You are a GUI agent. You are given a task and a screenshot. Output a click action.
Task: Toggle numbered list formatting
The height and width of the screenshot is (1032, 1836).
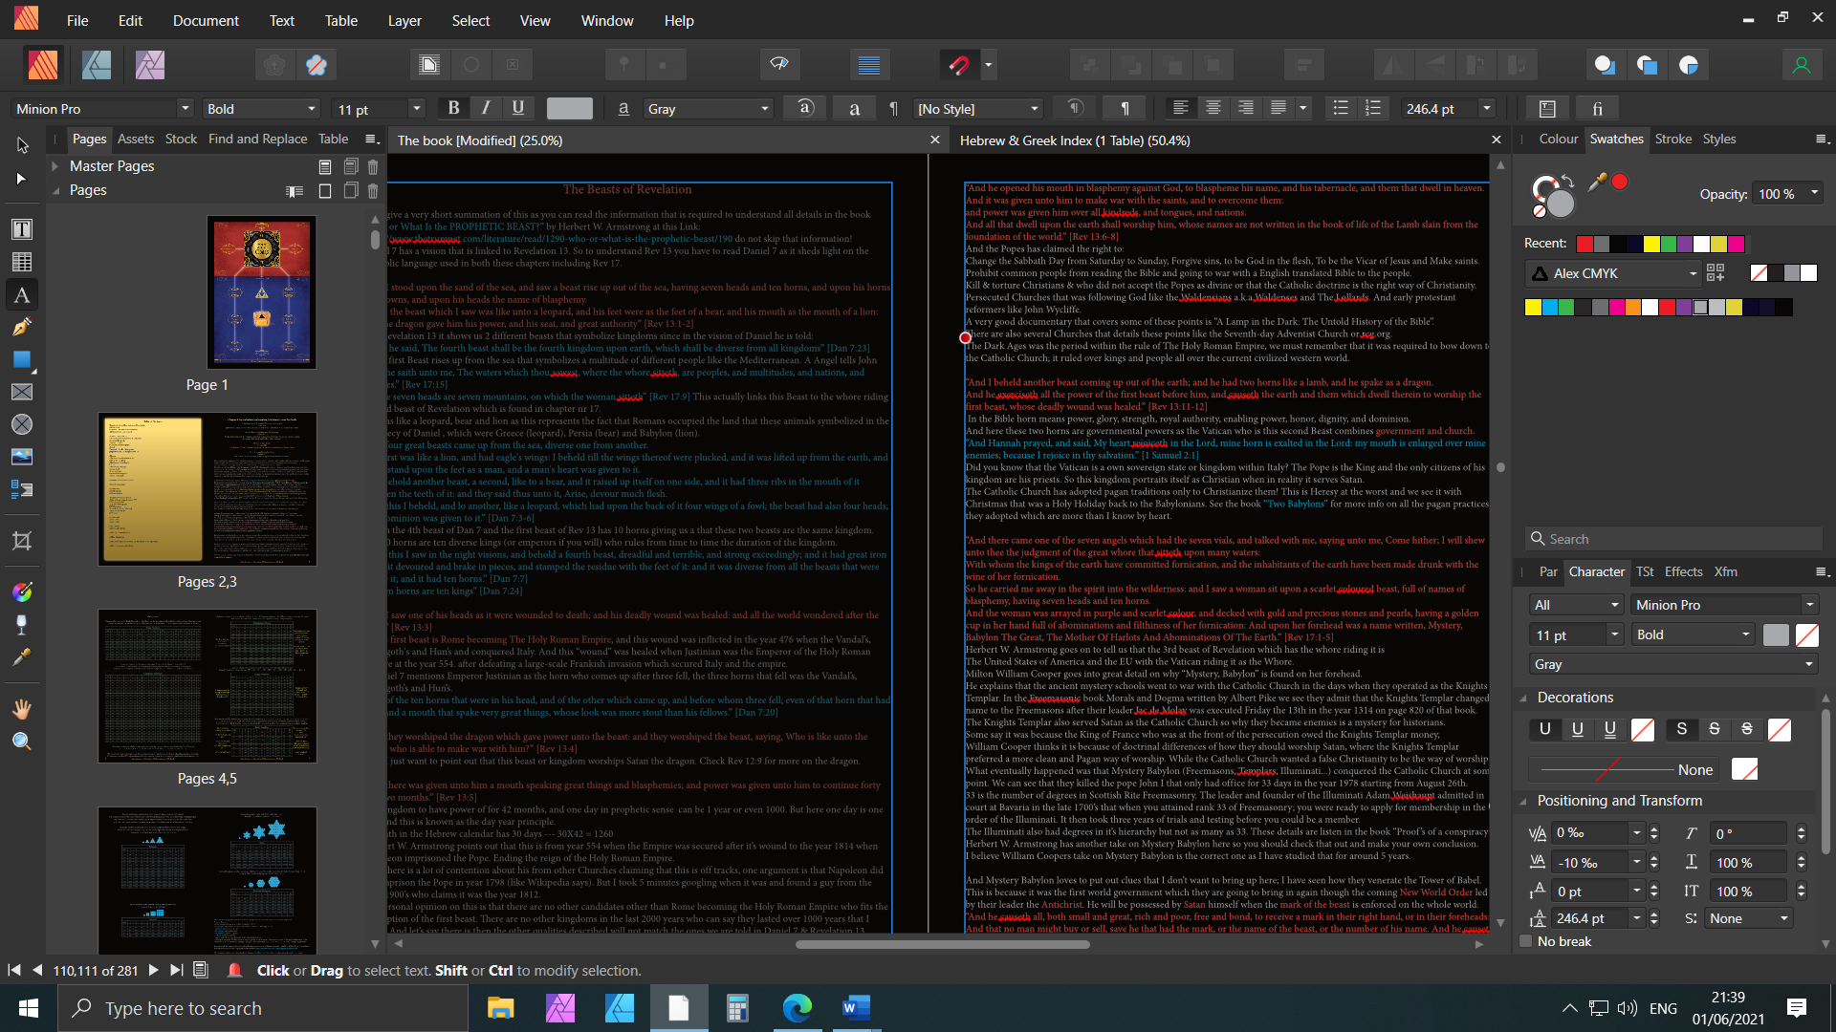[x=1373, y=108]
